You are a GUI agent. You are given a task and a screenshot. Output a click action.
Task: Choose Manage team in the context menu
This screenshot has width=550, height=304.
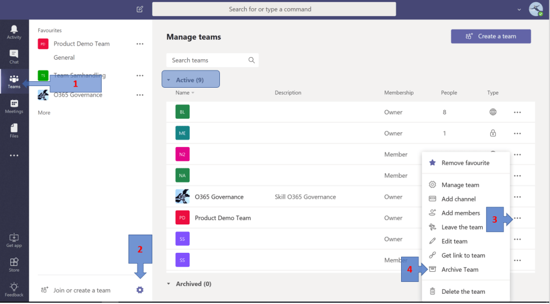[x=466, y=185]
